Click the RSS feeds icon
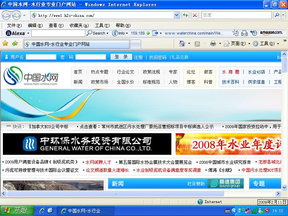 (x=197, y=44)
